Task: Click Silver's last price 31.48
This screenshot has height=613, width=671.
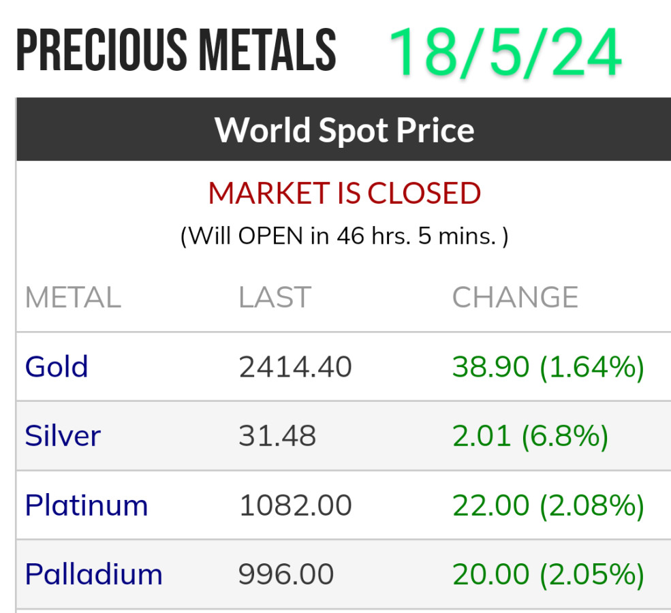Action: point(277,436)
